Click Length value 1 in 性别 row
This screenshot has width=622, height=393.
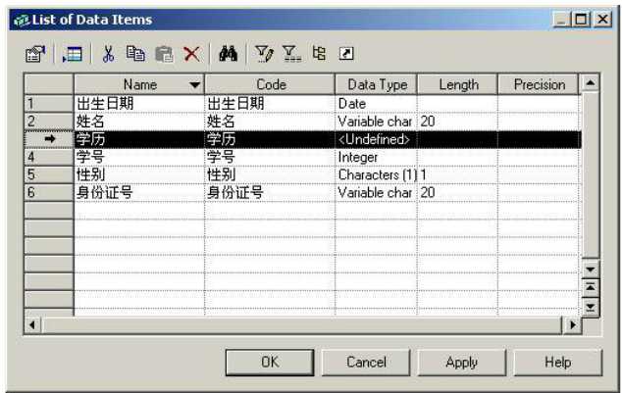tap(457, 174)
